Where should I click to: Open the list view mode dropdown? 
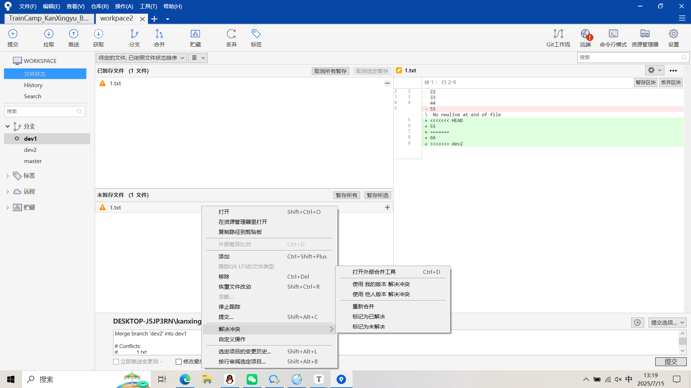198,58
